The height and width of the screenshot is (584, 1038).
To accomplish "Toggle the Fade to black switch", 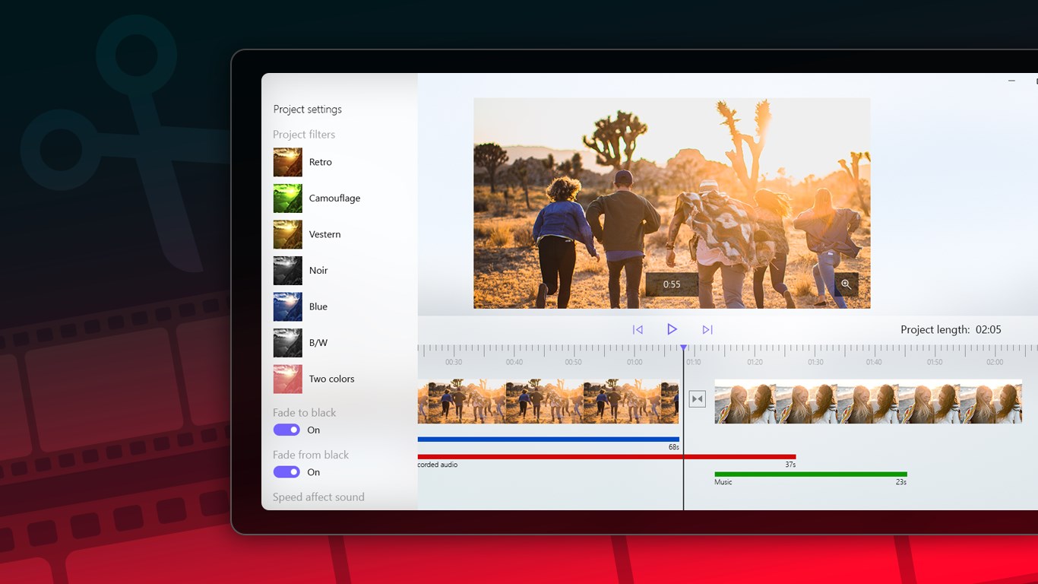I will tap(286, 430).
